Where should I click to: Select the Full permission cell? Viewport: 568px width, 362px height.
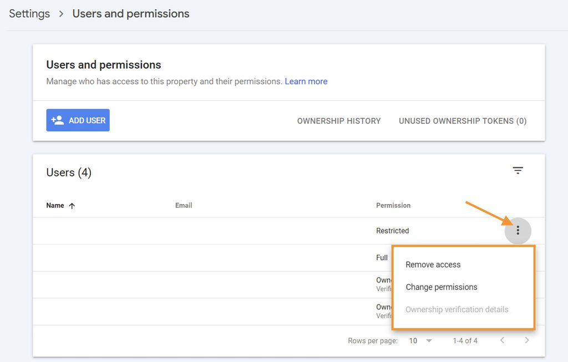(382, 257)
